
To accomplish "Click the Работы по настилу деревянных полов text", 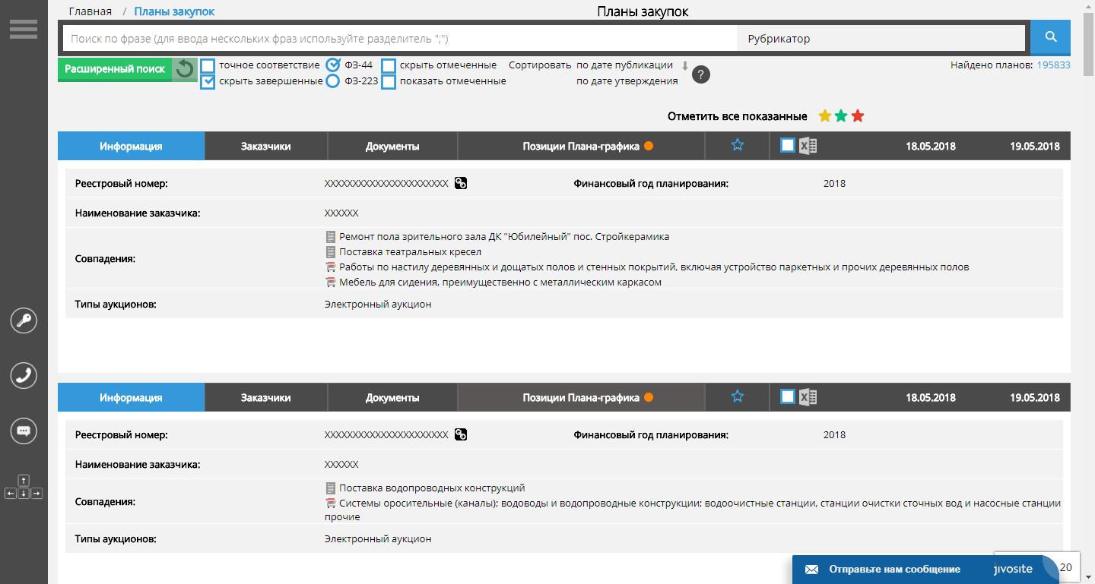I will click(654, 267).
